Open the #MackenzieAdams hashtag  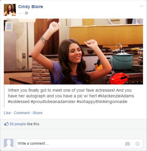point(116,96)
